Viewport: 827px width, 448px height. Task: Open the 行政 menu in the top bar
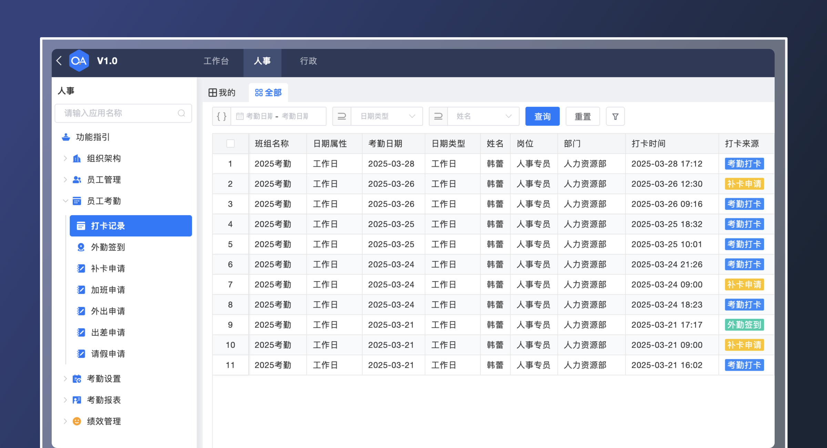point(308,61)
